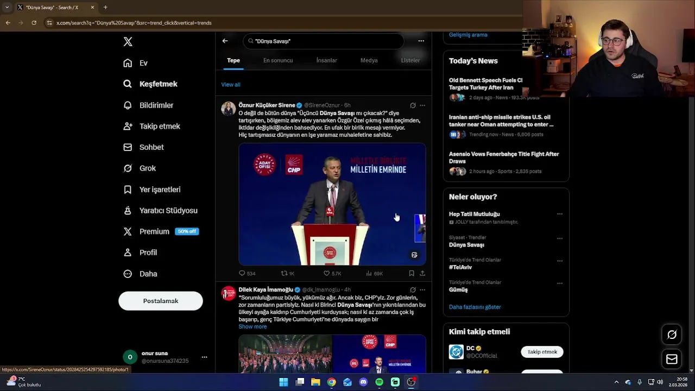Open search options three-dot menu
This screenshot has width=695, height=391.
pyautogui.click(x=421, y=41)
